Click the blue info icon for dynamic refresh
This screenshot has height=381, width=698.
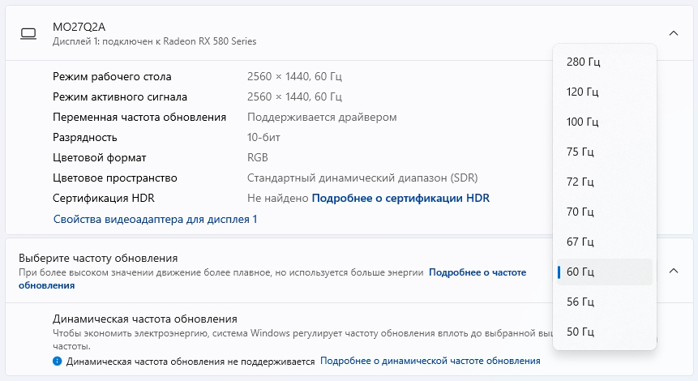coord(58,361)
